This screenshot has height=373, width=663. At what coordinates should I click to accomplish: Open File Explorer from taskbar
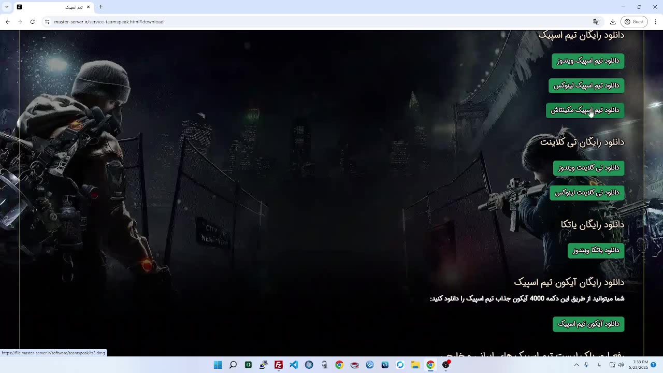click(415, 365)
